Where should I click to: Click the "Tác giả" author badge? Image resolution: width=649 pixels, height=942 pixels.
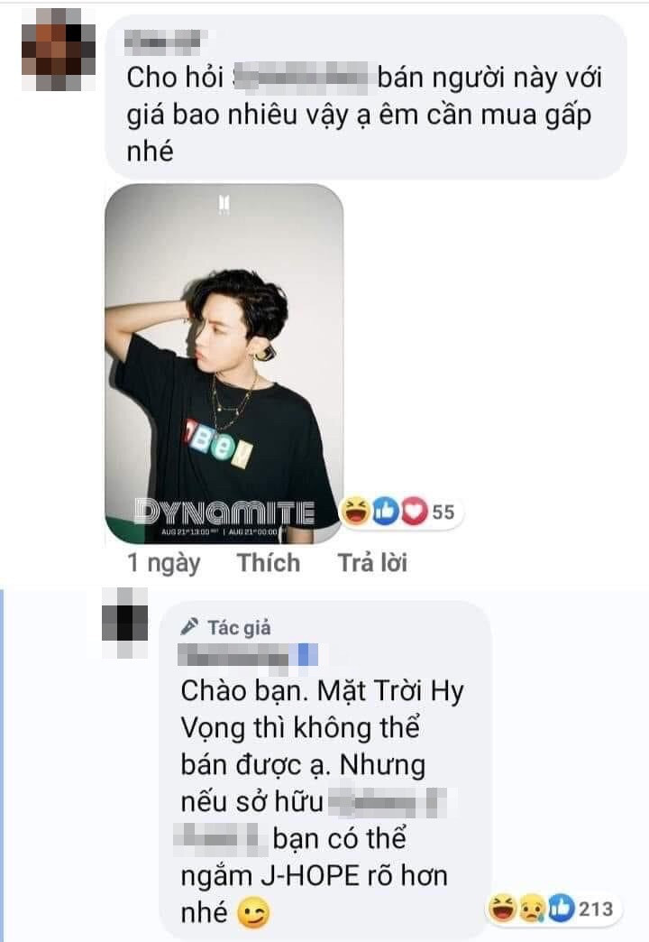coord(239,628)
